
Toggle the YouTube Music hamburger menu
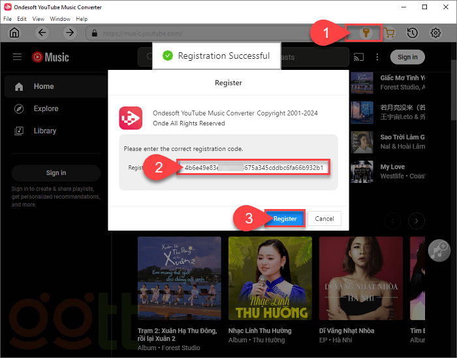pyautogui.click(x=18, y=57)
